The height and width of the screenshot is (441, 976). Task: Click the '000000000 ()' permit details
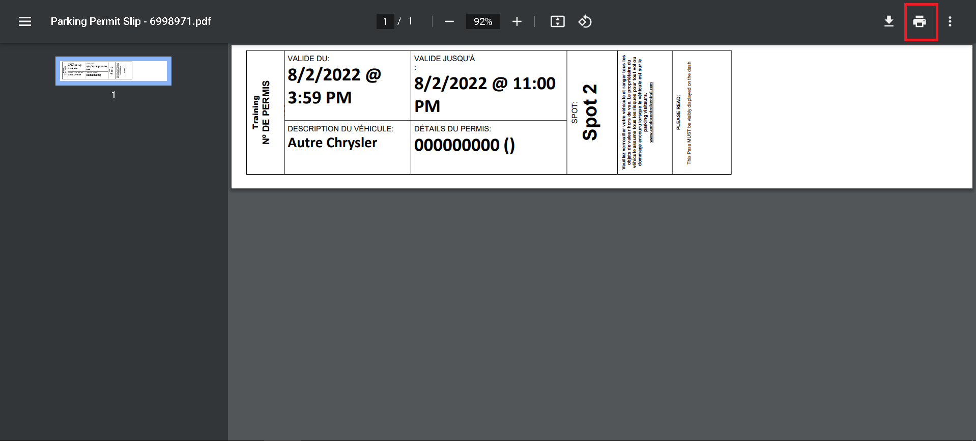click(465, 145)
